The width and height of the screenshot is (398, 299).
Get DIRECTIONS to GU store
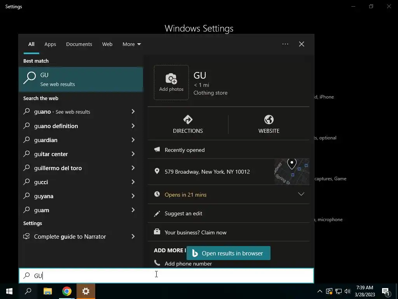point(188,125)
